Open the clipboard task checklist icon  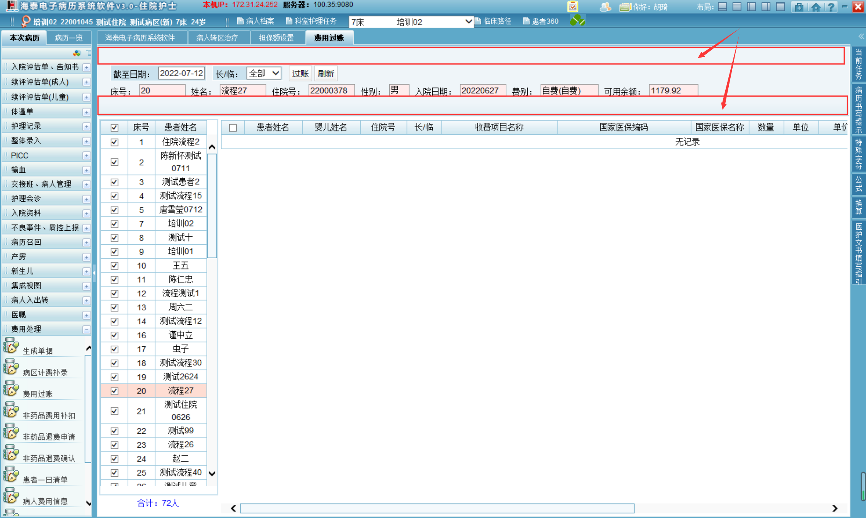coord(573,7)
